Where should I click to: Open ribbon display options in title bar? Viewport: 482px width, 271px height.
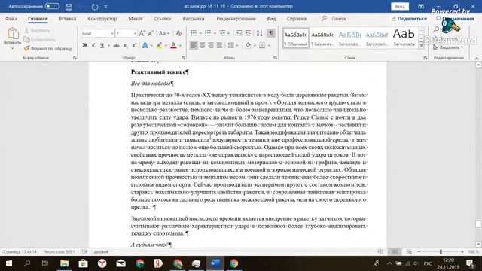421,7
